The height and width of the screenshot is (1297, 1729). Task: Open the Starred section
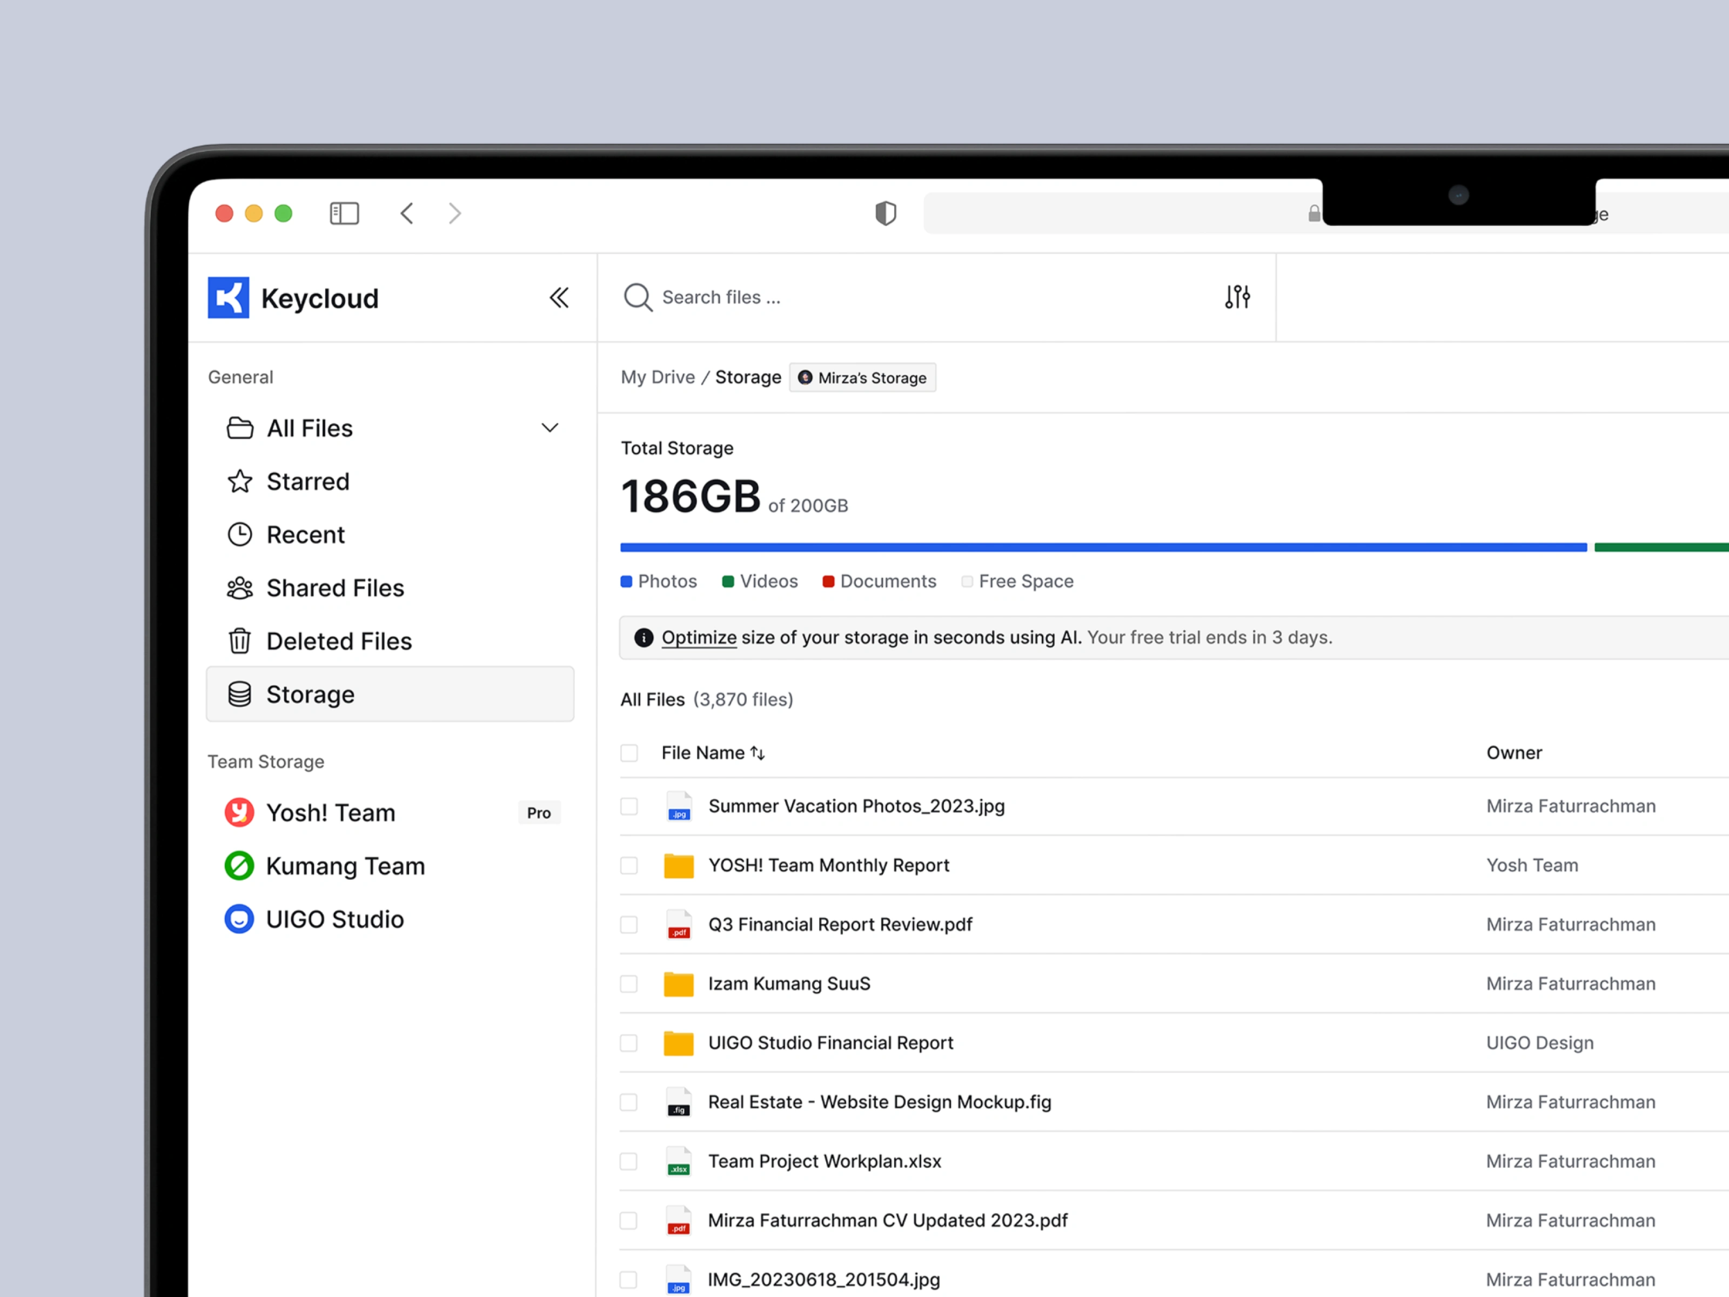click(x=307, y=481)
